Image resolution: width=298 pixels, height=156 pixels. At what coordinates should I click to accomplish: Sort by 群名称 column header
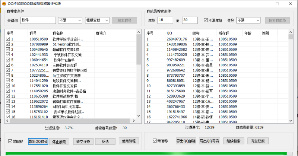pyautogui.click(x=73, y=33)
